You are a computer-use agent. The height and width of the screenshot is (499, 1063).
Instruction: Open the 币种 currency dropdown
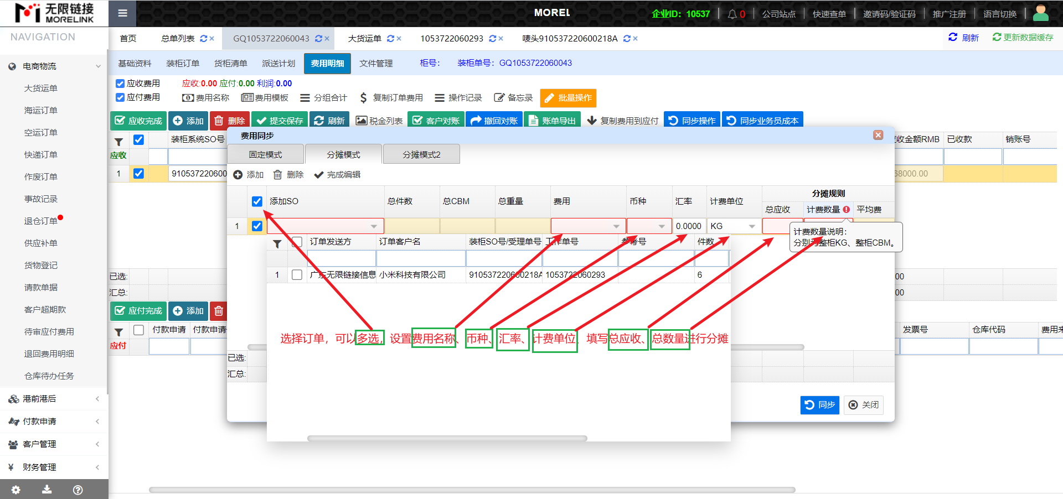pyautogui.click(x=662, y=226)
